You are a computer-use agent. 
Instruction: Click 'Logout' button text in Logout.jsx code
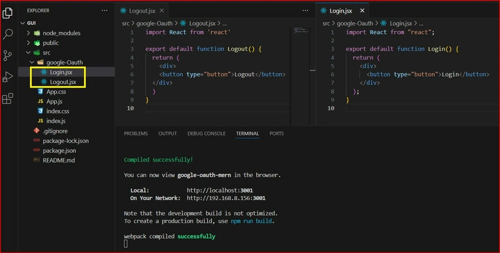[245, 74]
